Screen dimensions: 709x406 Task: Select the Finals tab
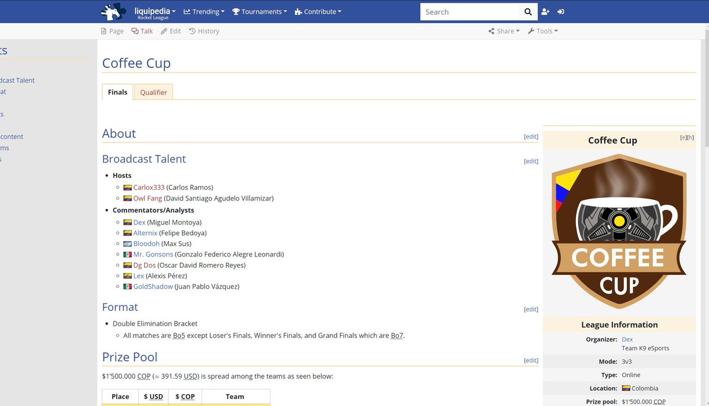[118, 92]
